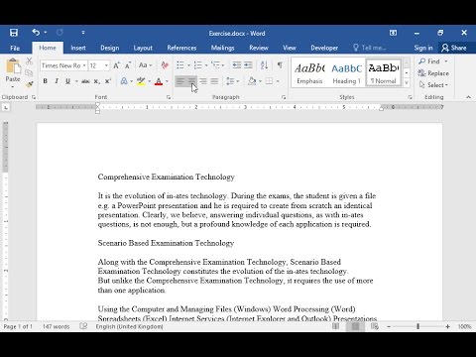
Task: Collapse the ribbon with the arrow
Action: point(468,97)
